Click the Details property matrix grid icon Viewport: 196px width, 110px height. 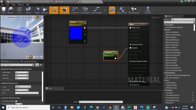[37, 65]
